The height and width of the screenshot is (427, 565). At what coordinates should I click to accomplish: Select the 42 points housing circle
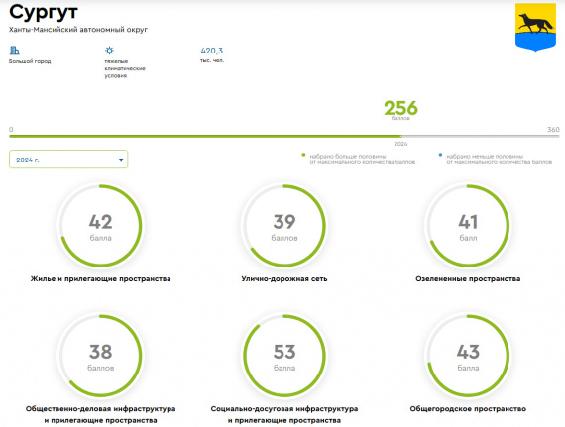pos(101,226)
